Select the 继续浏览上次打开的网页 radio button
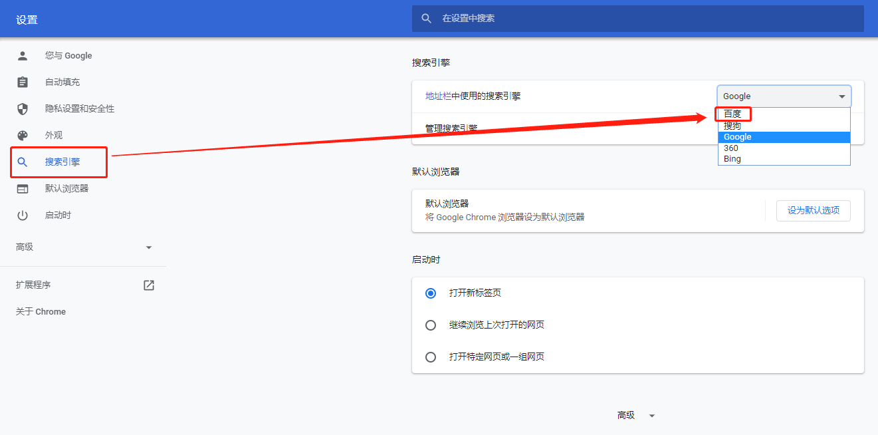The width and height of the screenshot is (878, 435). point(431,325)
